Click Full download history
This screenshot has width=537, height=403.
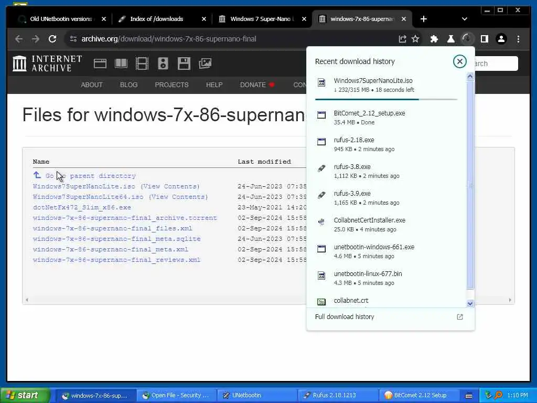(x=345, y=317)
